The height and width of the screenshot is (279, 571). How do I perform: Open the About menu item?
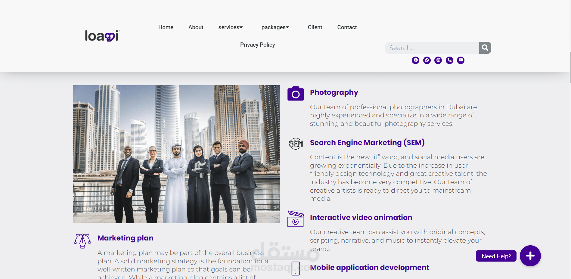point(196,27)
